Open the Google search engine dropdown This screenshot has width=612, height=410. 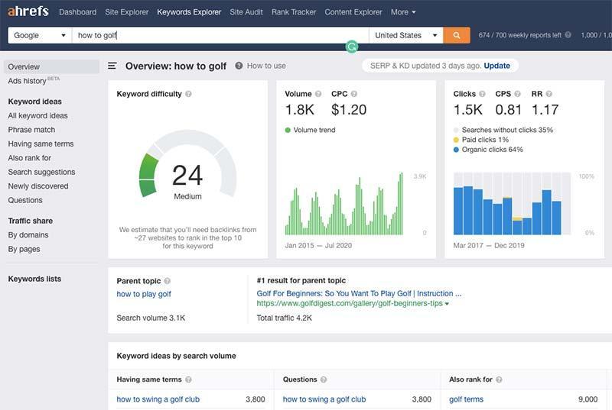coord(40,35)
